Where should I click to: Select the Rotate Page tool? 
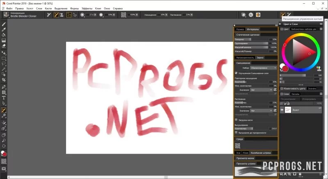click(4, 146)
